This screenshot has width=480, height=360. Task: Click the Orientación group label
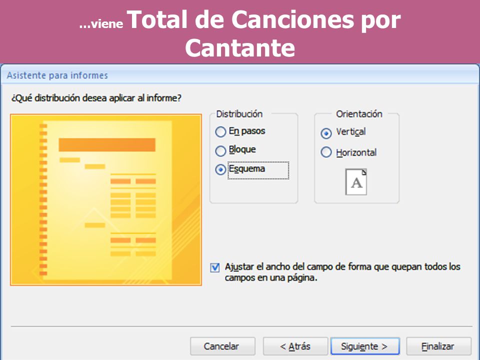(x=359, y=114)
